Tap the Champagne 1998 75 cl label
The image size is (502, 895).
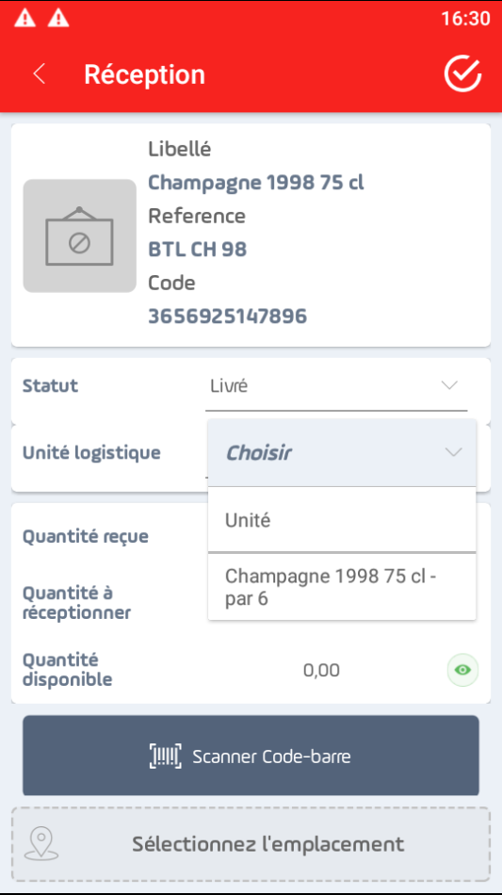click(x=256, y=182)
